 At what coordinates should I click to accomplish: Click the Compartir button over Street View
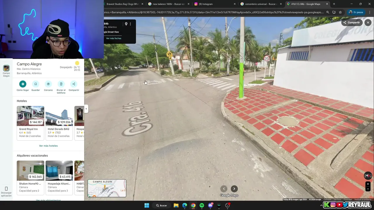pos(352,22)
